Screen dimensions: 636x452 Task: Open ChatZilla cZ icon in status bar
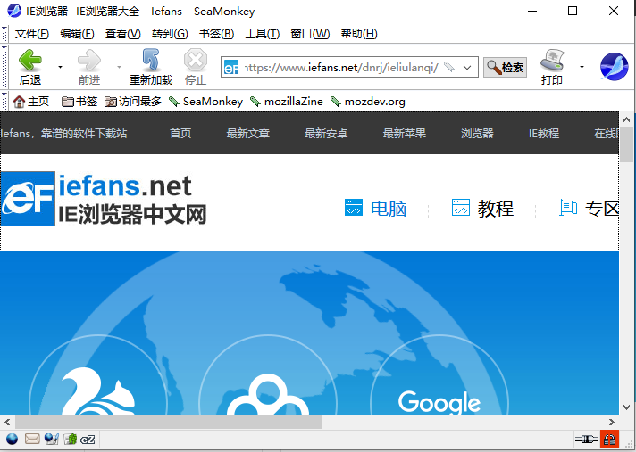coord(88,439)
